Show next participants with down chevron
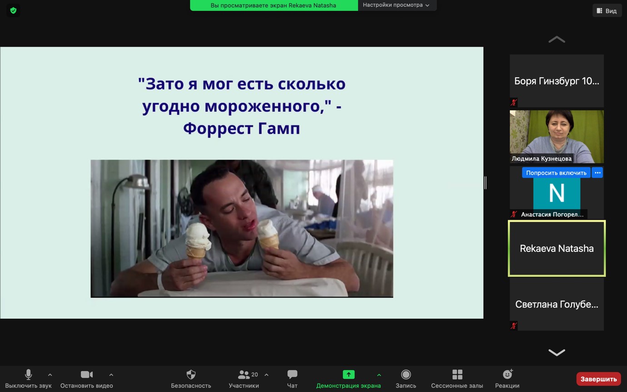Image resolution: width=627 pixels, height=392 pixels. point(557,352)
